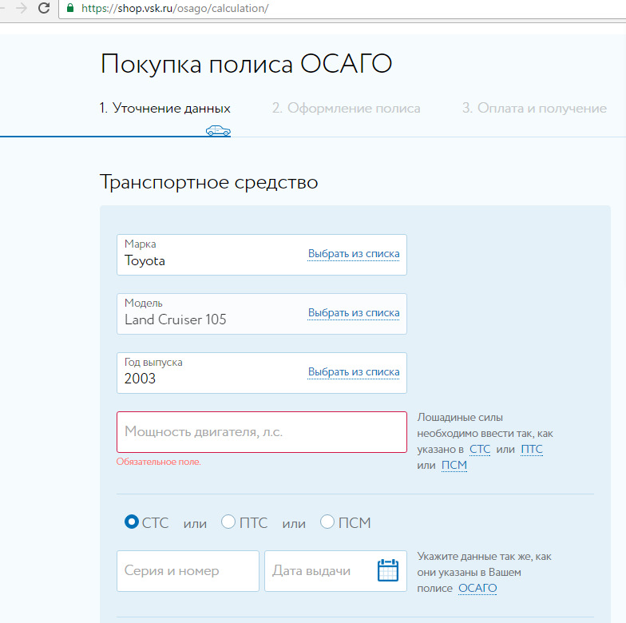Select the ПТС document radio button
This screenshot has width=626, height=623.
coord(228,522)
